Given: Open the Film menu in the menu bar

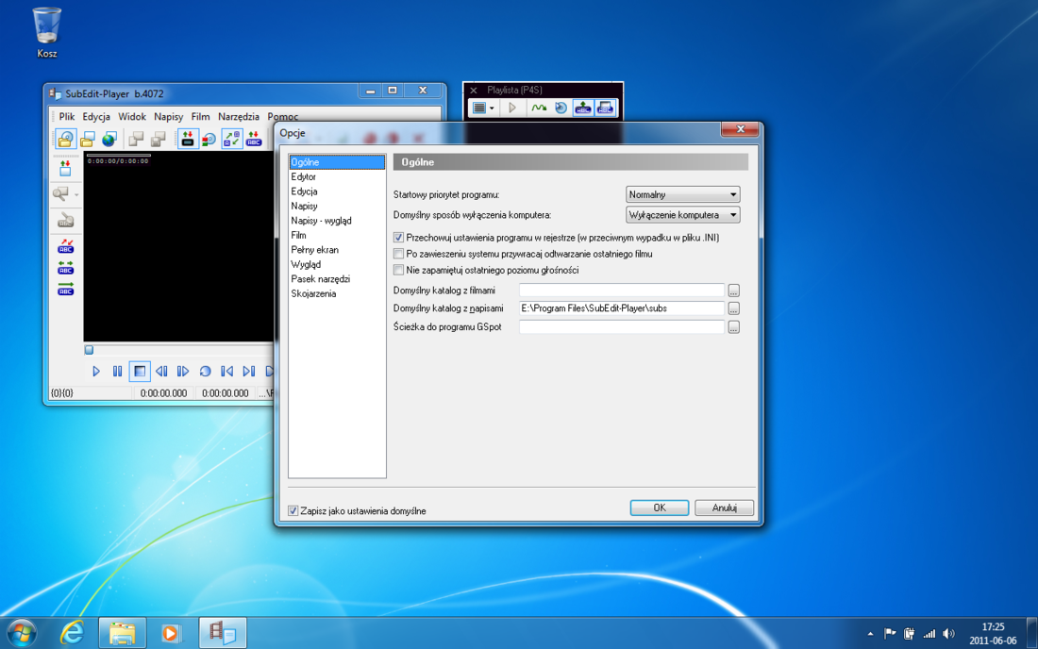Looking at the screenshot, I should pyautogui.click(x=201, y=116).
